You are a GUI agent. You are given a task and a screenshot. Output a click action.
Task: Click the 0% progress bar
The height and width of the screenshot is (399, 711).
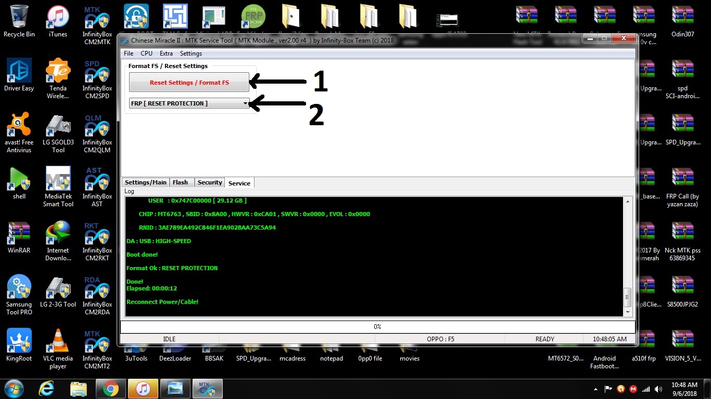click(x=378, y=327)
